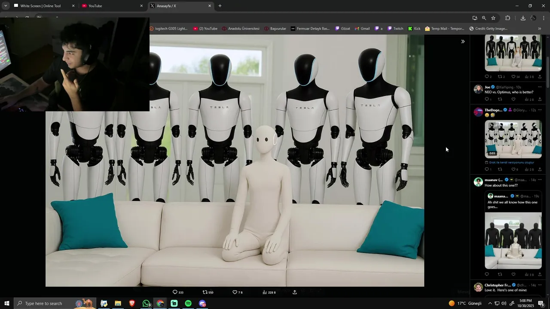The width and height of the screenshot is (550, 309).
Task: Collapse the reply sidebar with double chevron
Action: [x=463, y=42]
